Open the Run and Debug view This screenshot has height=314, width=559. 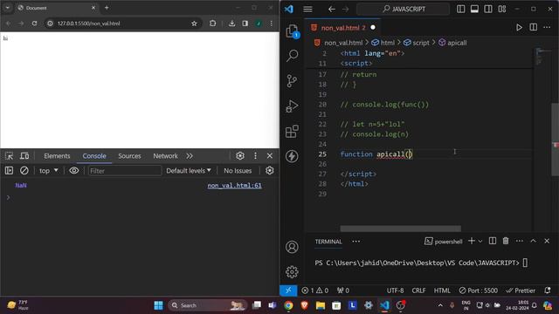point(292,106)
